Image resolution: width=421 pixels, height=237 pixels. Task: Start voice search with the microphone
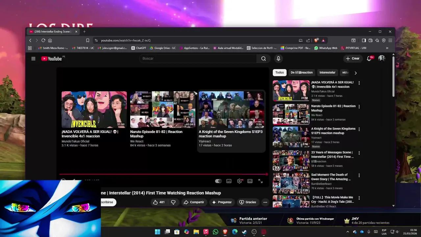tap(278, 59)
